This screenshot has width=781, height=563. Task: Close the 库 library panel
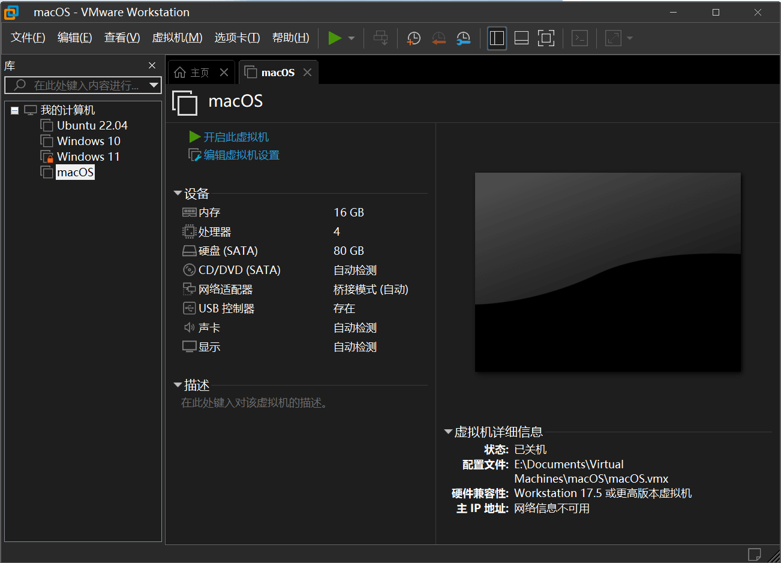click(x=152, y=65)
